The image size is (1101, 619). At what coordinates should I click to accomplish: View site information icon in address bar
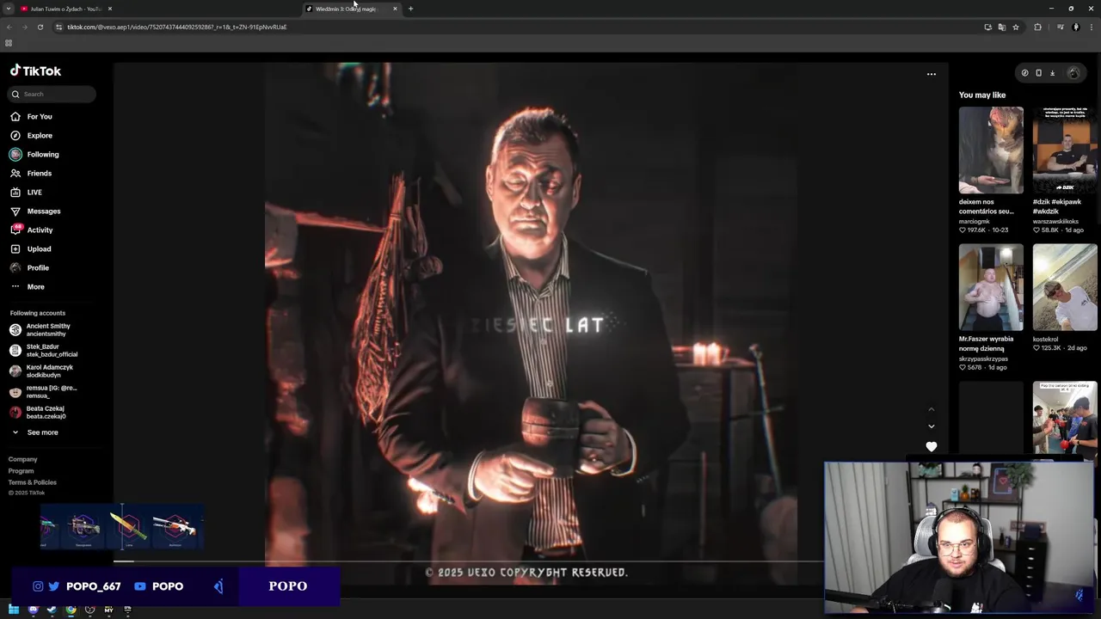point(58,27)
